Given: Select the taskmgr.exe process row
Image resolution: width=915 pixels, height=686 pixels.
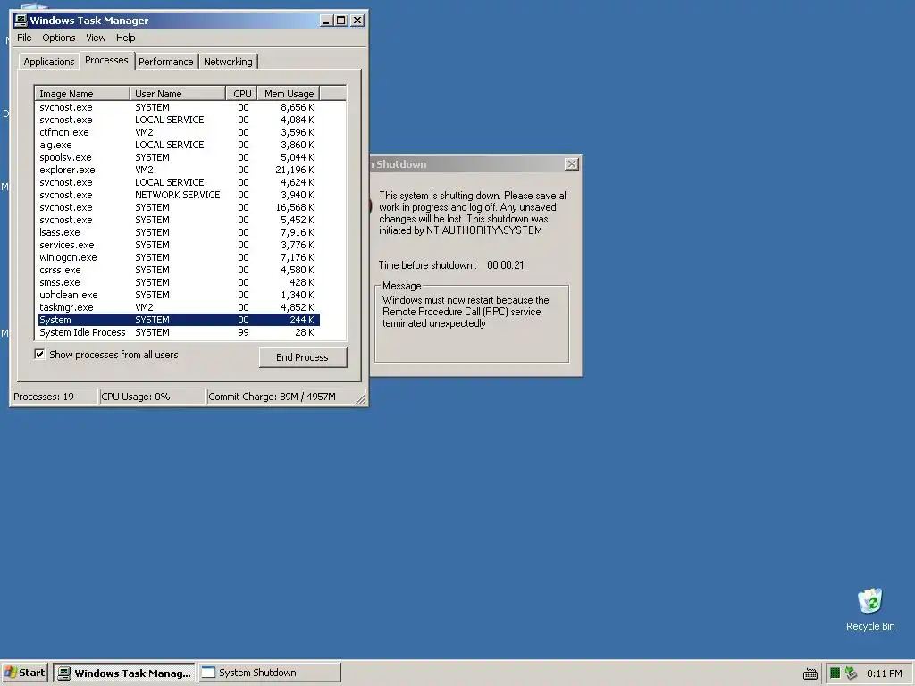Looking at the screenshot, I should [179, 307].
